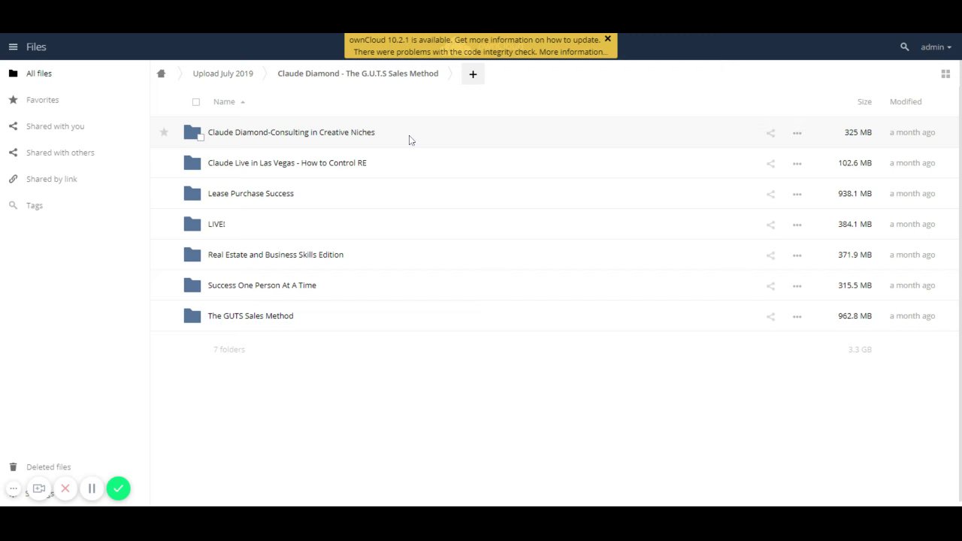Open Upload July 2019 breadcrumb
The width and height of the screenshot is (962, 541).
coord(222,74)
